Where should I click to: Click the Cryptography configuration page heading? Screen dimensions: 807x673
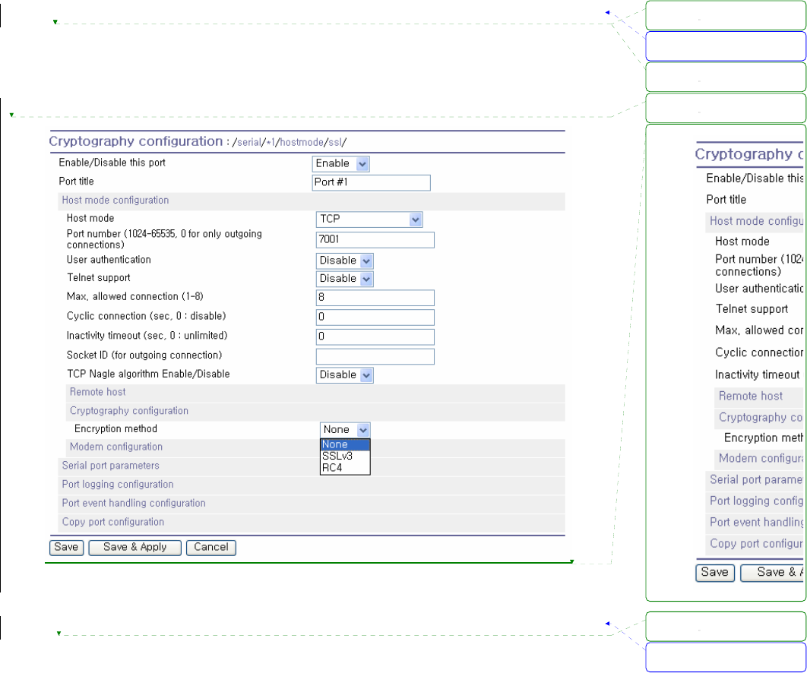click(x=136, y=141)
